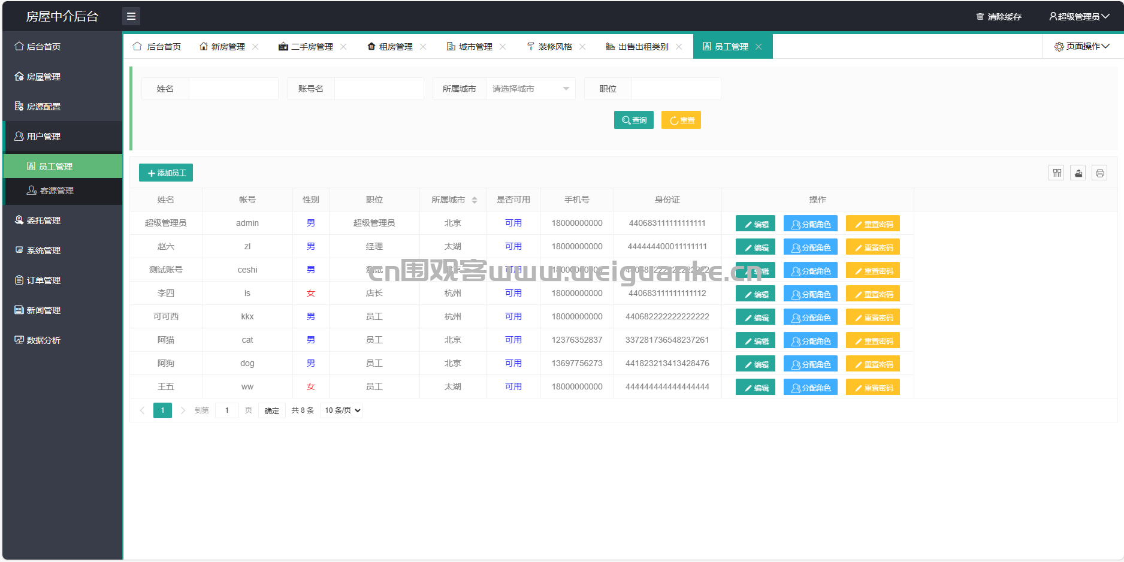Expand 委托管理 in the sidebar
Image resolution: width=1124 pixels, height=562 pixels.
[63, 220]
